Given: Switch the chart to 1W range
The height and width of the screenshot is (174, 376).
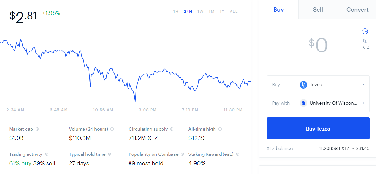Looking at the screenshot, I should coord(200,11).
